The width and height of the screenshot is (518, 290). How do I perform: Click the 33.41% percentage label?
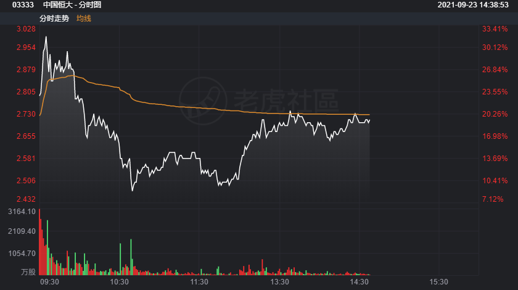coord(495,29)
